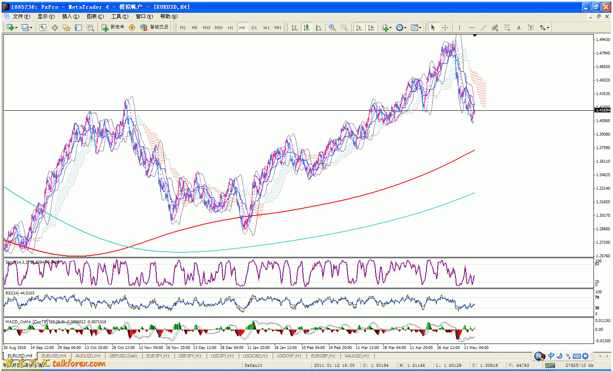Draw a vertical line tool
This screenshot has height=371, width=613.
459,27
